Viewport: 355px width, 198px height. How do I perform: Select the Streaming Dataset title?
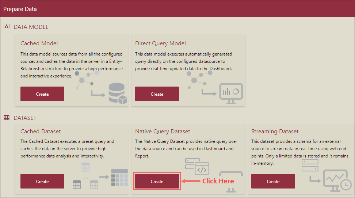click(x=275, y=132)
